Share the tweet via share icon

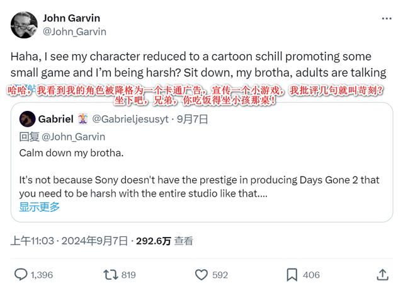(x=382, y=275)
